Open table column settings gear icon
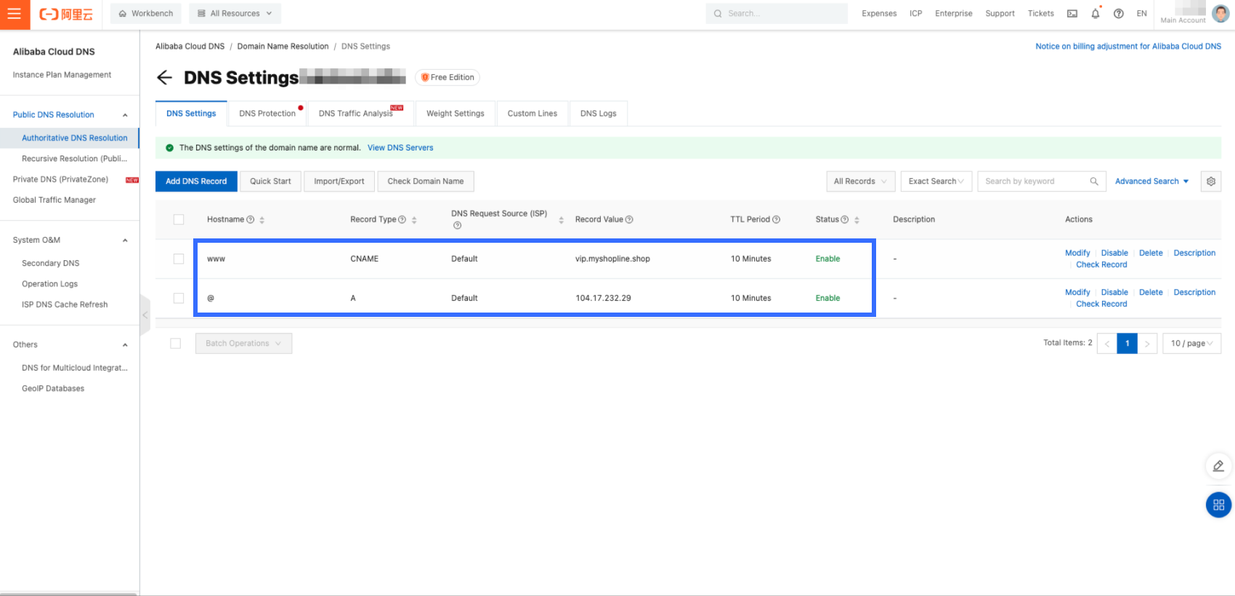Image resolution: width=1235 pixels, height=596 pixels. tap(1210, 182)
